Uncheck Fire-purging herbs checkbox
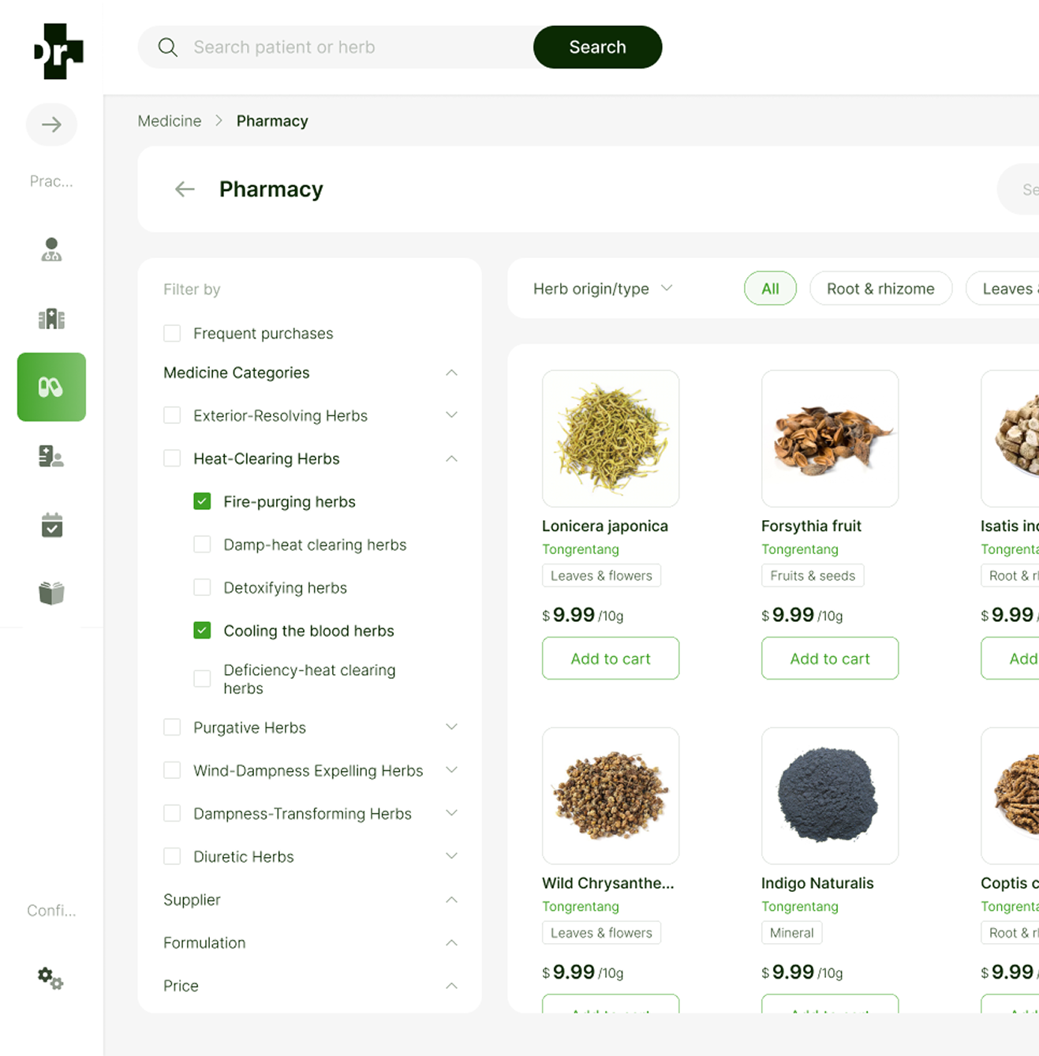 [x=202, y=501]
